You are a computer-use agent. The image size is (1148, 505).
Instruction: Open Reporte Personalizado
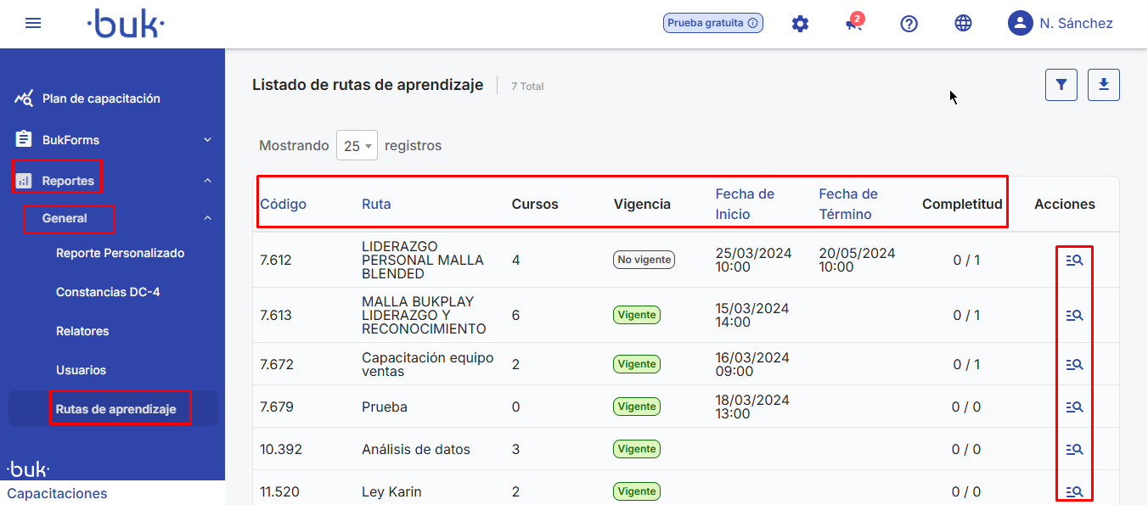click(120, 253)
